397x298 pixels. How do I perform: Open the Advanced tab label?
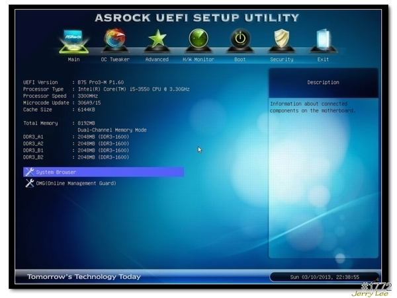pyautogui.click(x=157, y=59)
